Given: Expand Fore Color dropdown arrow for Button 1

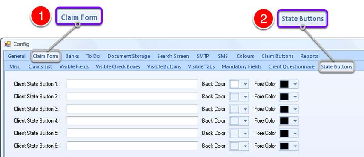Looking at the screenshot, I should click(x=295, y=84).
